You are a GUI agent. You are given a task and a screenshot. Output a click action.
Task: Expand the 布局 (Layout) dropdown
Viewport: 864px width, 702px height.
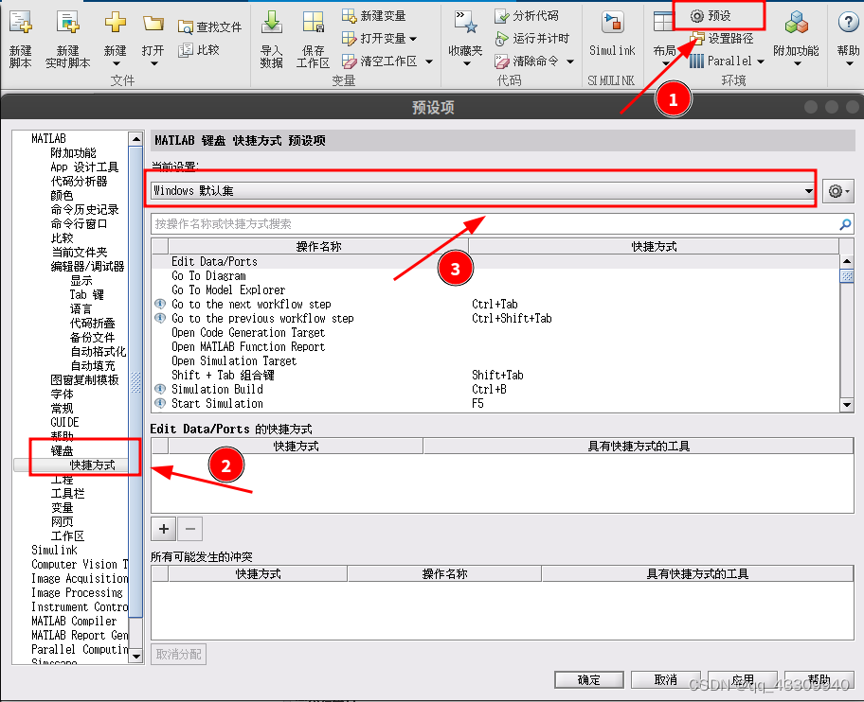[x=665, y=57]
